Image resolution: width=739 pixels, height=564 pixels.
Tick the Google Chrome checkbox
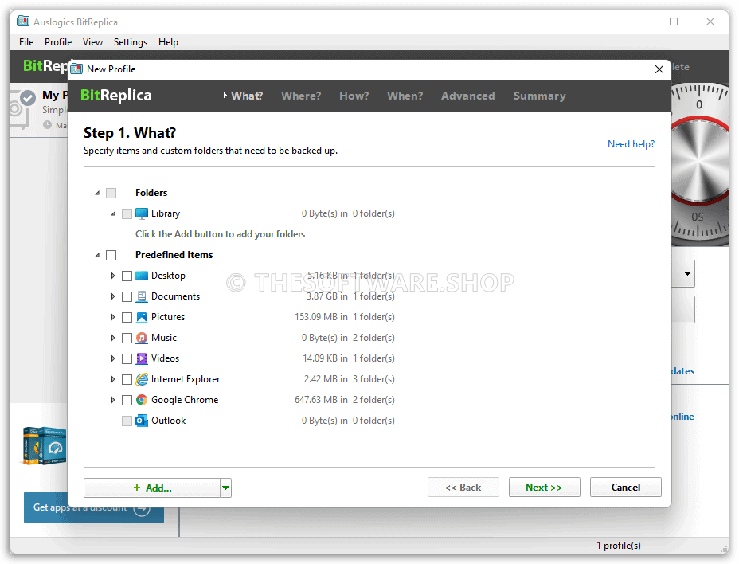127,401
